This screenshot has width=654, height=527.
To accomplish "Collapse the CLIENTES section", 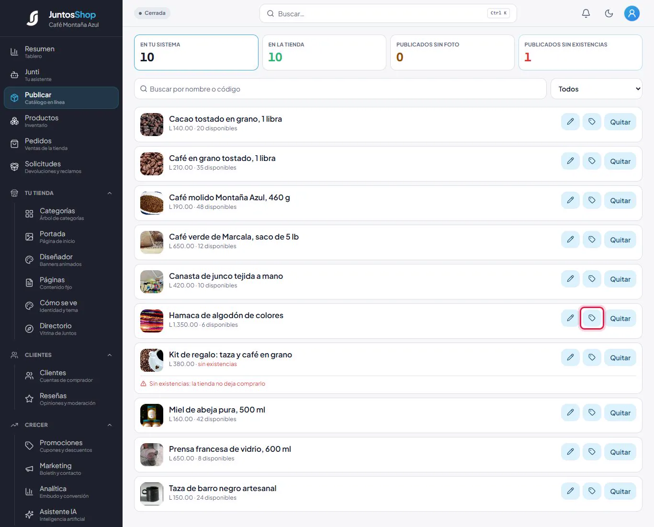I will pyautogui.click(x=61, y=355).
